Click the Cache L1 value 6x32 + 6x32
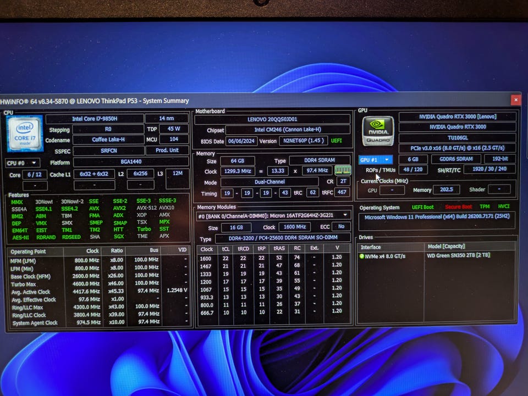 pyautogui.click(x=94, y=174)
